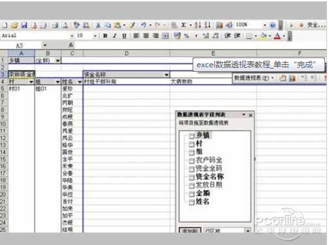Select 资金名称 field in field list
Viewport: 329px width, 245px height.
point(210,176)
